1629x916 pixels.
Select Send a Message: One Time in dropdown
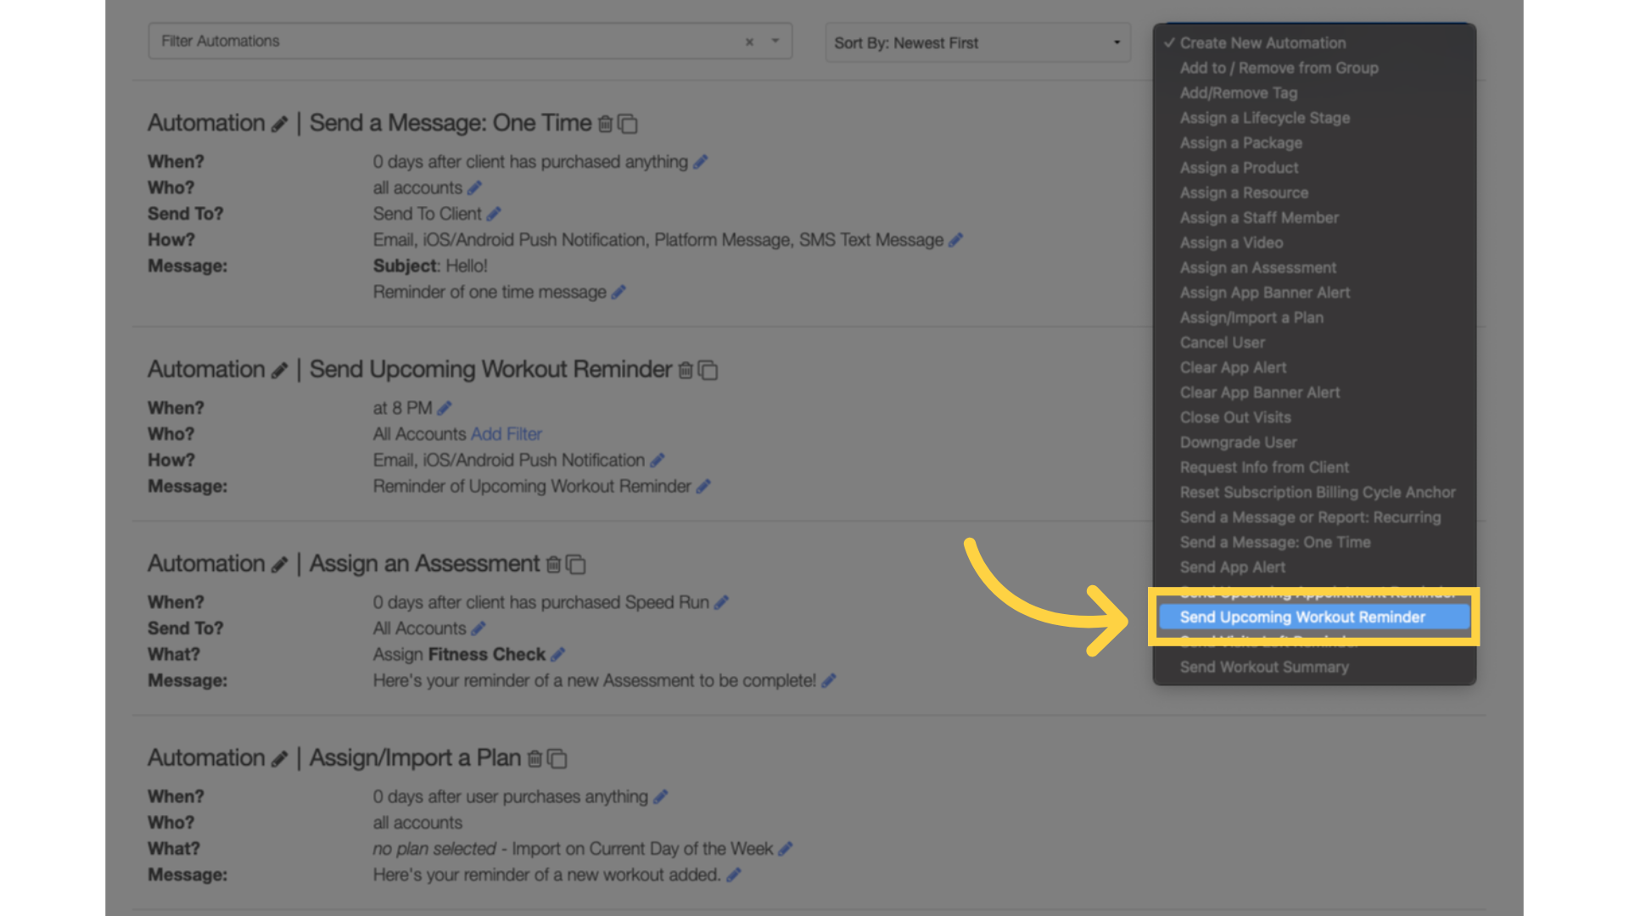[x=1314, y=543]
